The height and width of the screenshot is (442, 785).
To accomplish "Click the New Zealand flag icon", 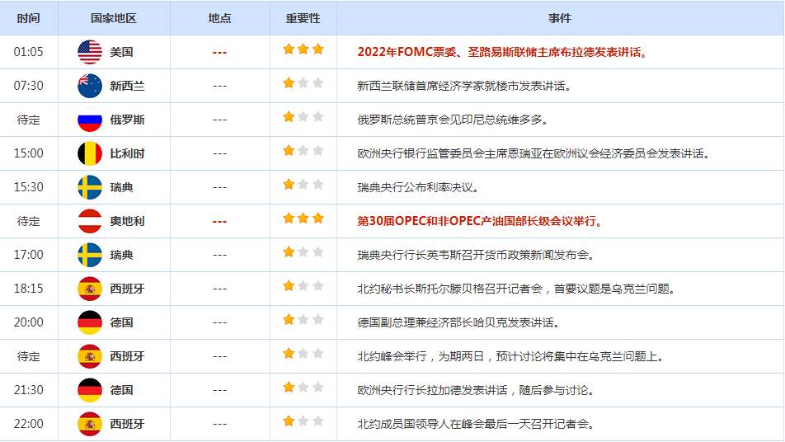I will click(90, 86).
